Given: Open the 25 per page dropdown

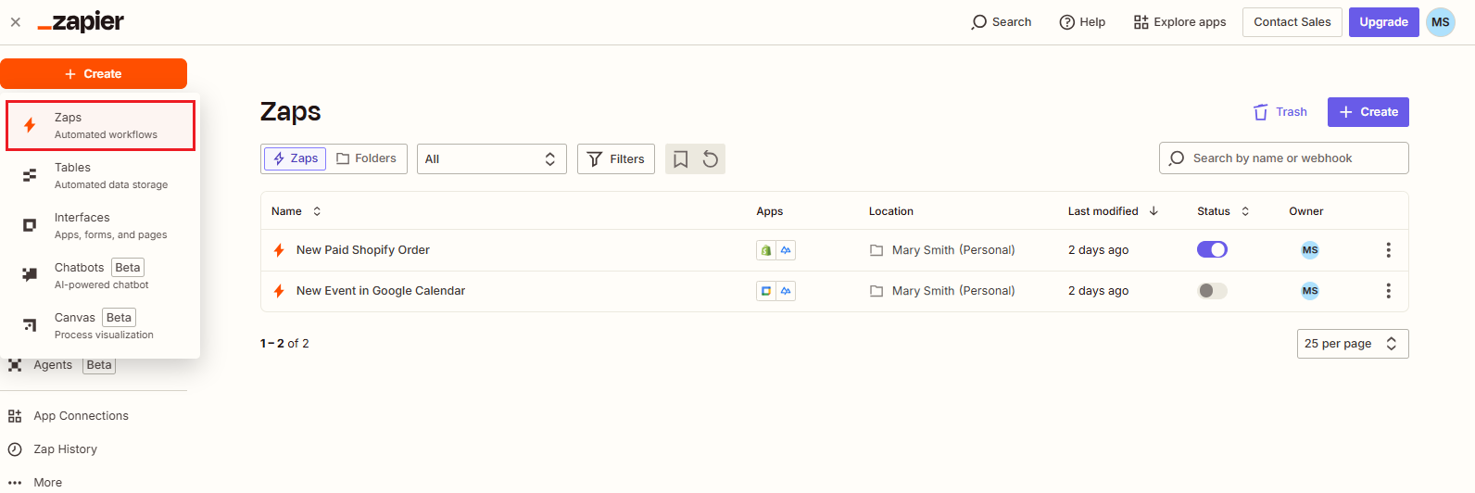Looking at the screenshot, I should (x=1353, y=344).
